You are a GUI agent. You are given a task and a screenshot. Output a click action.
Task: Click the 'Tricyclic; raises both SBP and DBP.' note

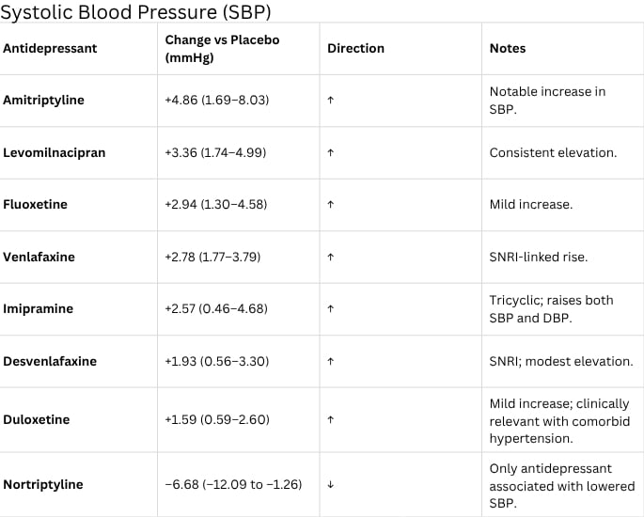[551, 309]
